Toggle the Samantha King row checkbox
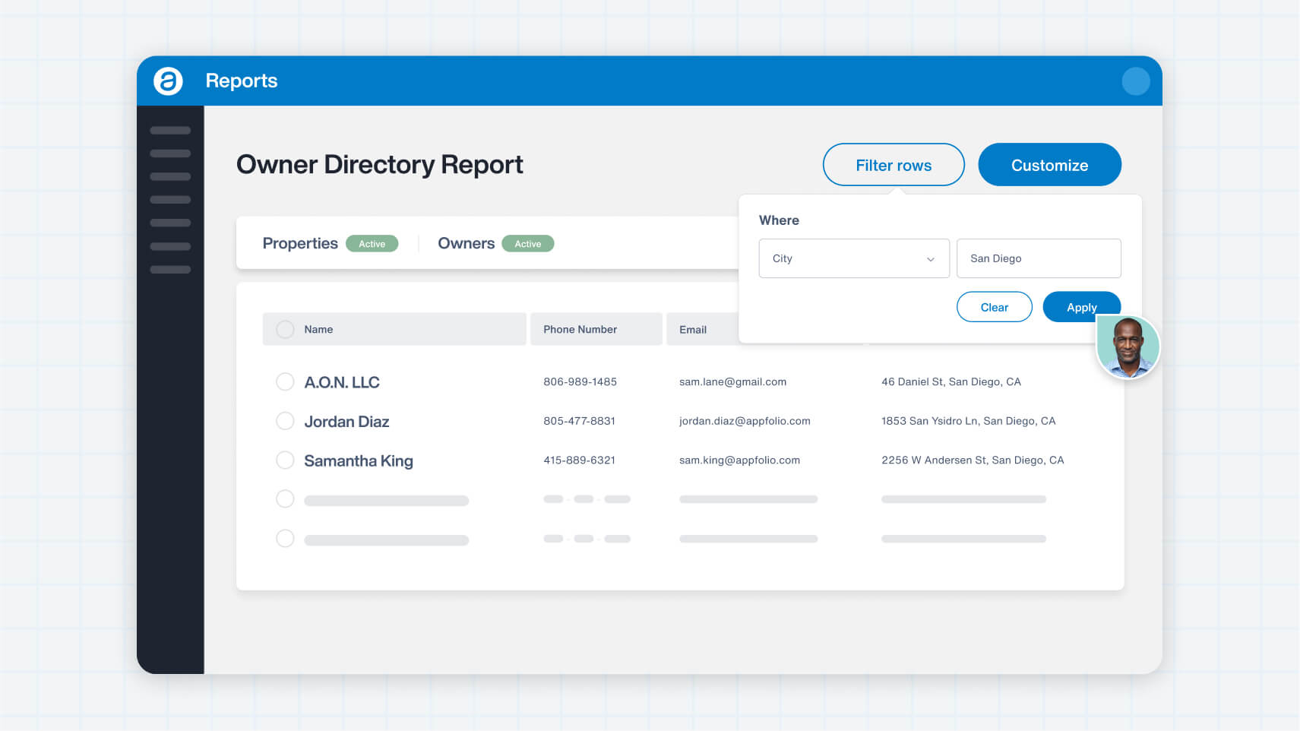This screenshot has height=731, width=1300. 285,460
